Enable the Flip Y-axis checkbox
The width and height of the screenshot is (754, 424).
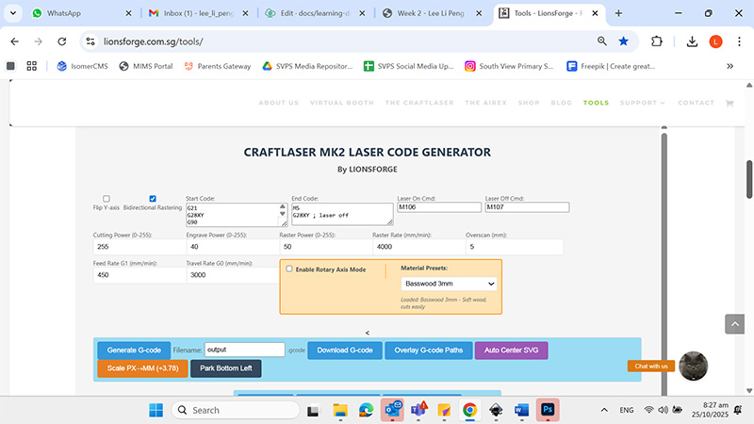(x=106, y=199)
